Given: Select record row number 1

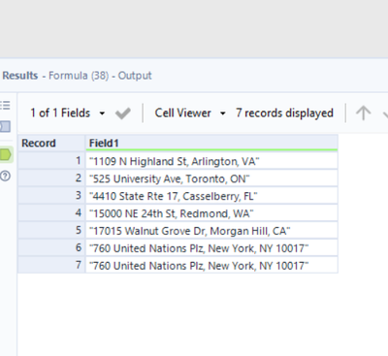Looking at the screenshot, I should tap(51, 161).
